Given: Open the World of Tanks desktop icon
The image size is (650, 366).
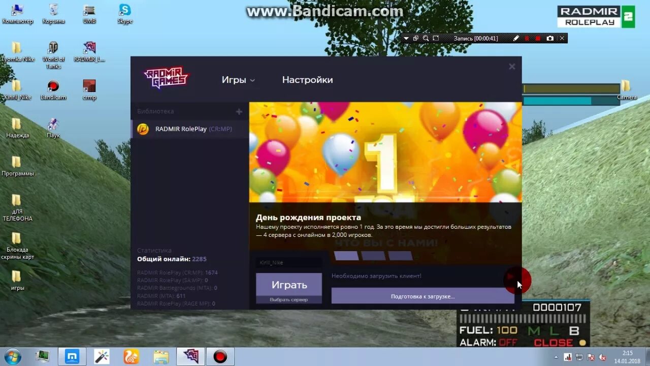Looking at the screenshot, I should point(53,55).
